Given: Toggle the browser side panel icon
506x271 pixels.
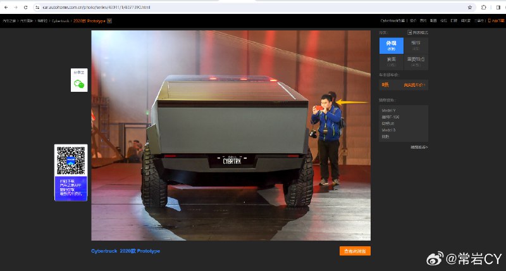Looking at the screenshot, I should (x=498, y=7).
